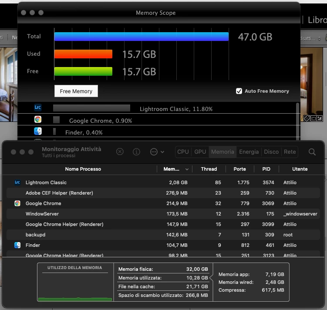Open the Energia tab
327x310 pixels.
pos(249,152)
